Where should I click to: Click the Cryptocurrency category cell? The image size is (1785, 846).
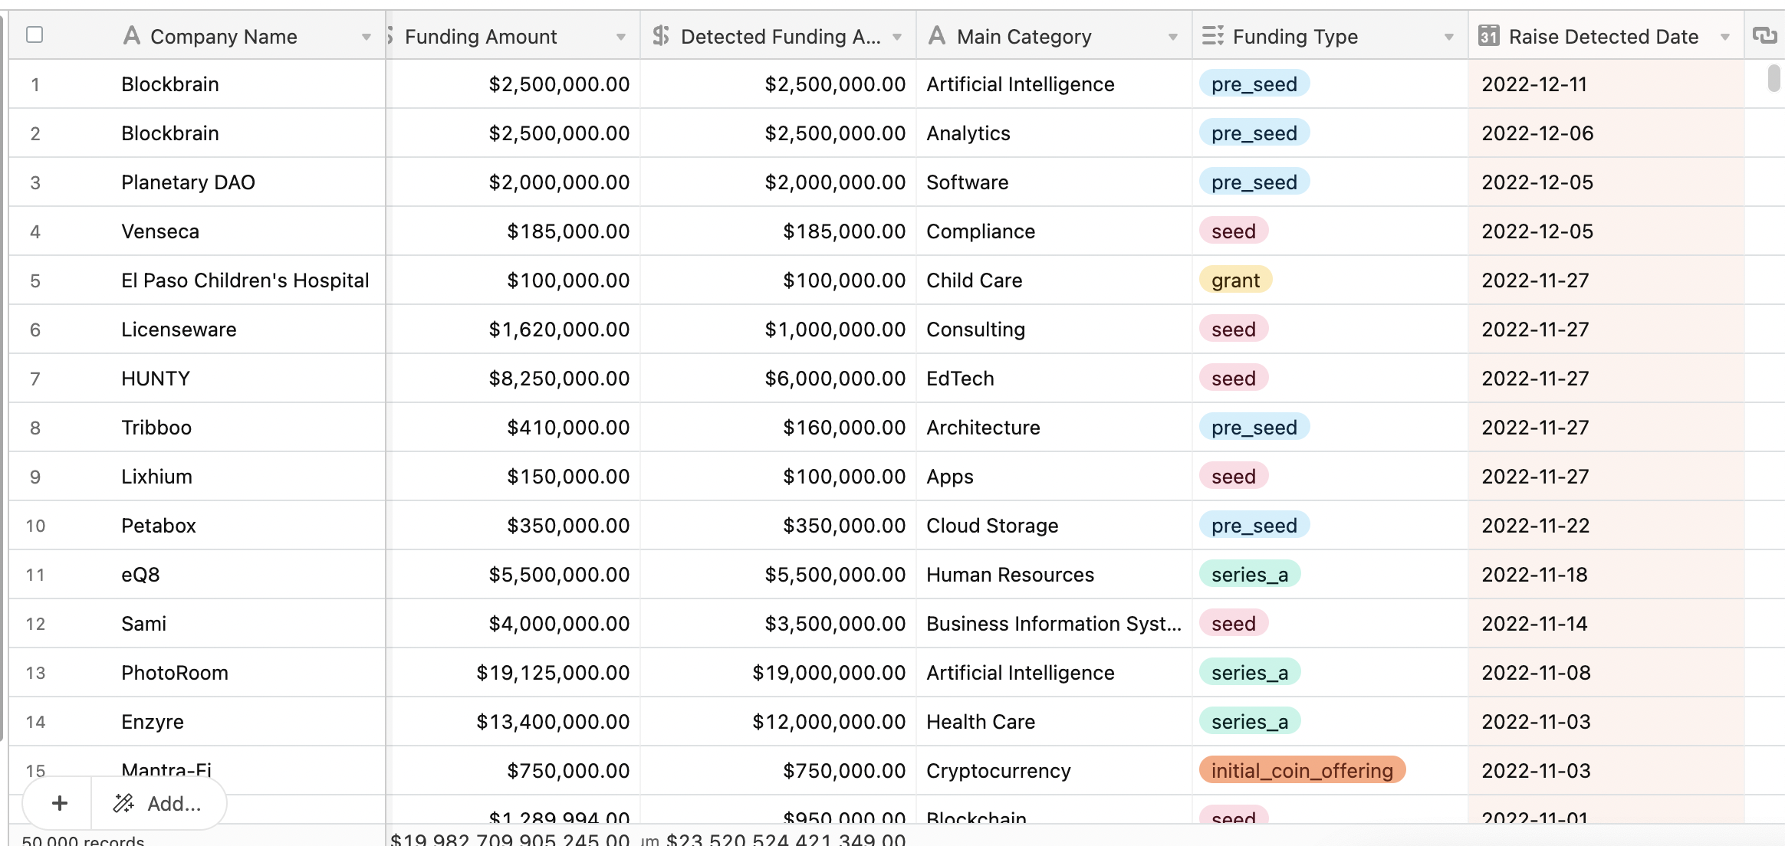1054,771
